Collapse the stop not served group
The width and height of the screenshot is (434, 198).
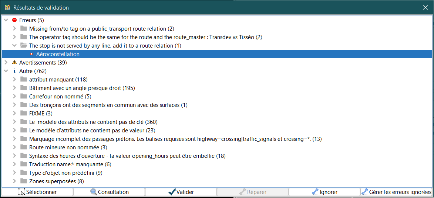pos(14,46)
